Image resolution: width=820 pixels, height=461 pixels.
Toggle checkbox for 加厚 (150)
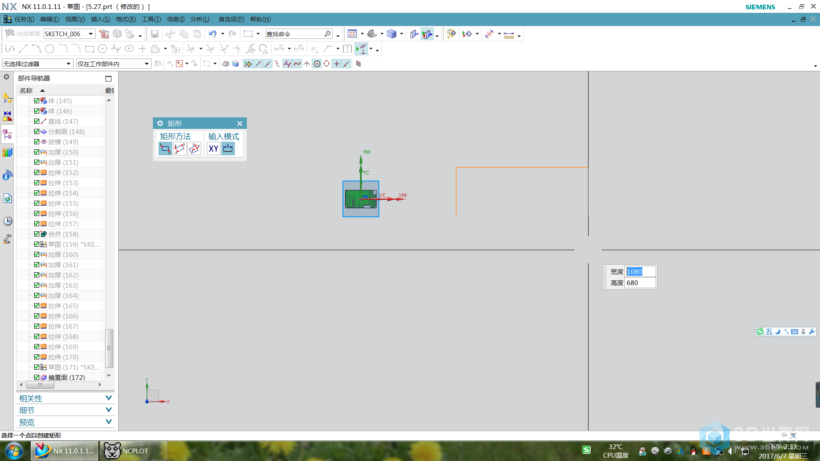pos(37,152)
